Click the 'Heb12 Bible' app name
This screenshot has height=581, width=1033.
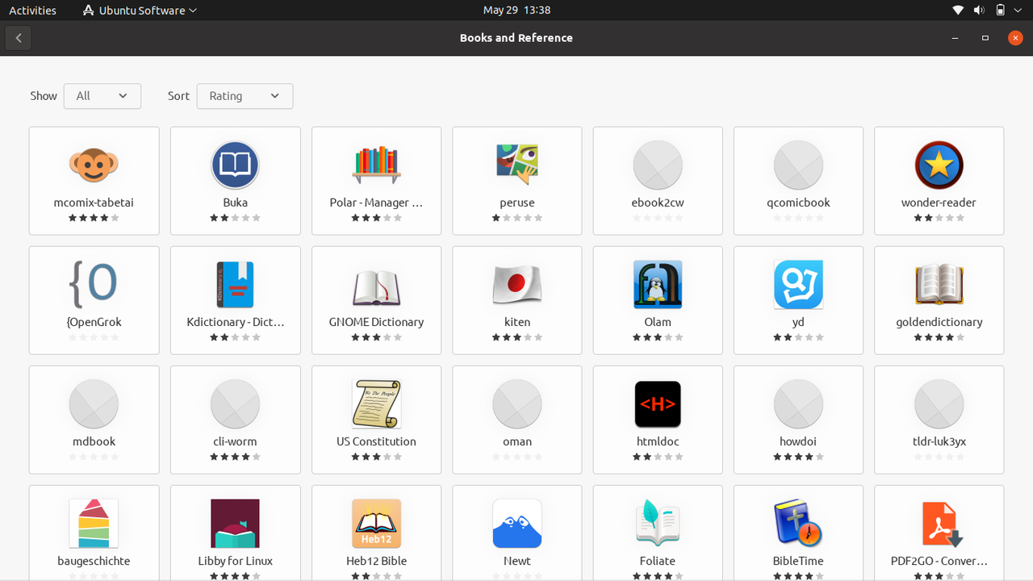click(x=376, y=561)
